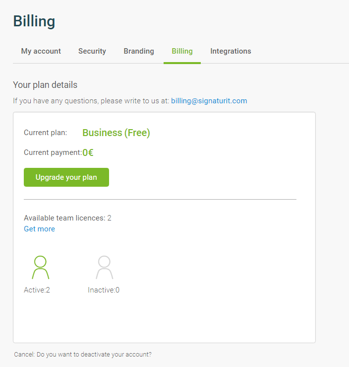
Task: Click the Upgrade your plan button
Action: 66,177
